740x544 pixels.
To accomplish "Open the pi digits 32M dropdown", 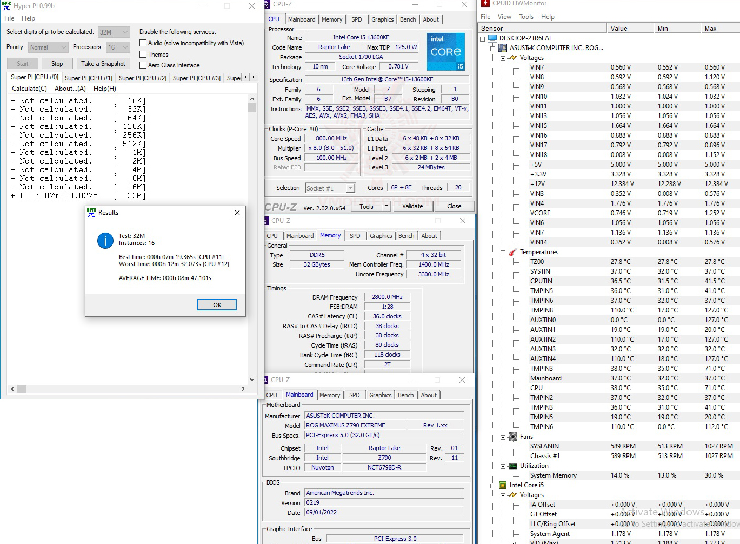I will [114, 32].
